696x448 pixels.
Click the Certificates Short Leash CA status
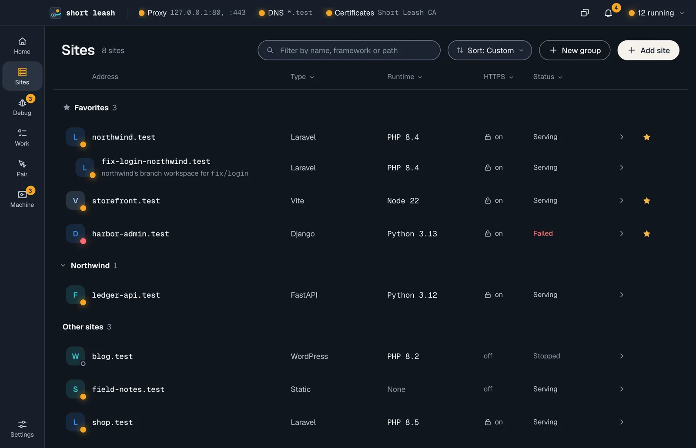tap(381, 13)
